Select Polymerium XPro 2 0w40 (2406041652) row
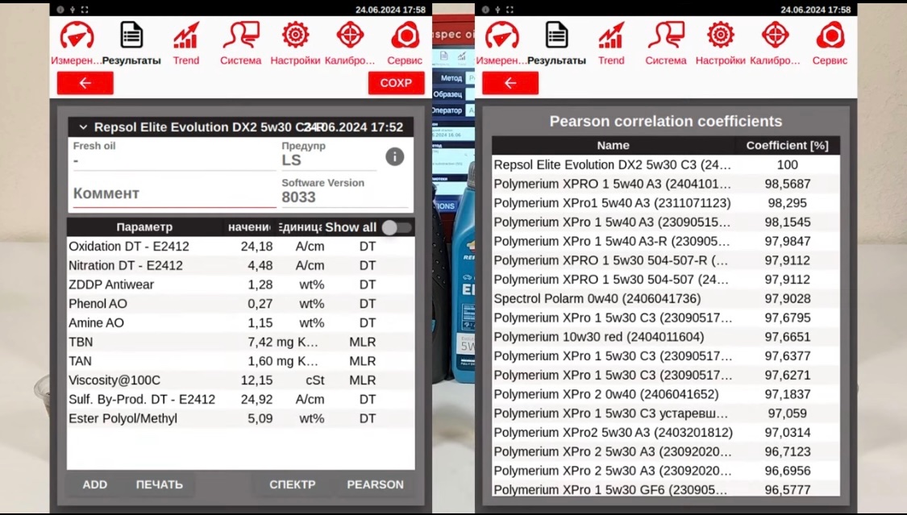Image resolution: width=907 pixels, height=515 pixels. coord(666,393)
